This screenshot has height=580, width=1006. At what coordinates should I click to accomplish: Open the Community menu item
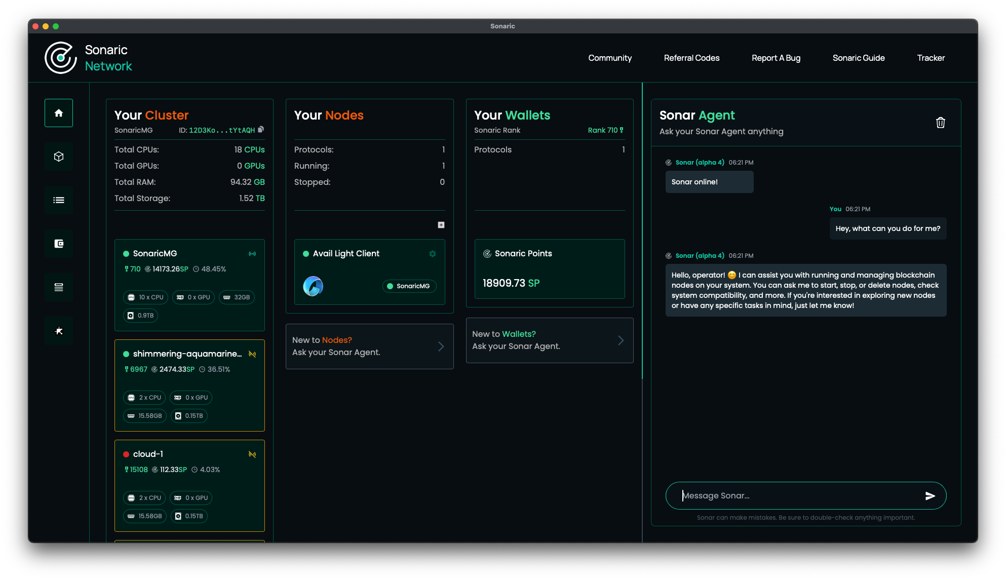point(610,58)
